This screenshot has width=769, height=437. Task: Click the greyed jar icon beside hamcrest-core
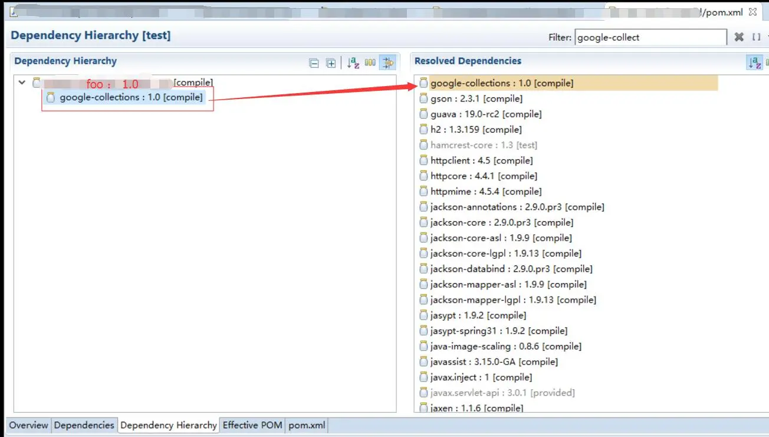click(423, 144)
